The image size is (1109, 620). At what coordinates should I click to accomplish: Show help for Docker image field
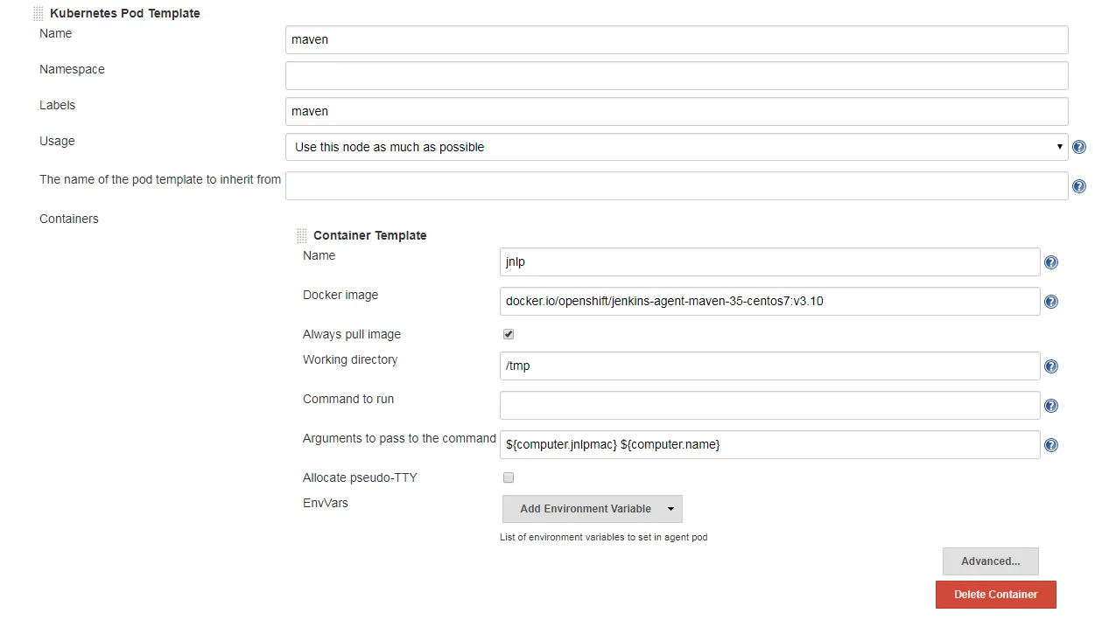tap(1051, 302)
